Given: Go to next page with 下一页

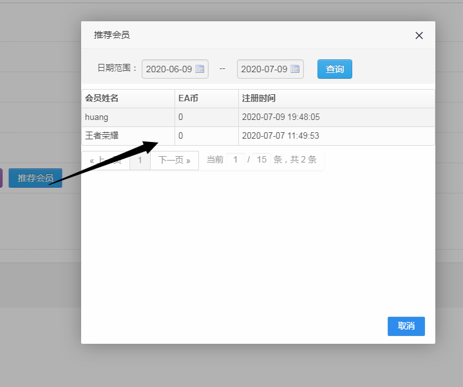Looking at the screenshot, I should point(175,161).
